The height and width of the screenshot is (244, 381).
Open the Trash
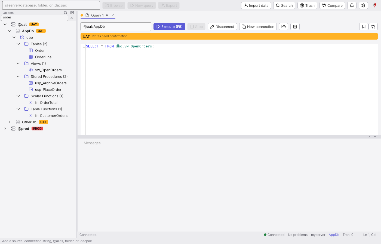pyautogui.click(x=307, y=5)
